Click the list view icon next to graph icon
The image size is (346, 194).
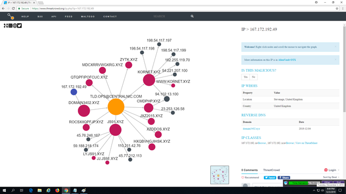[x=10, y=26]
